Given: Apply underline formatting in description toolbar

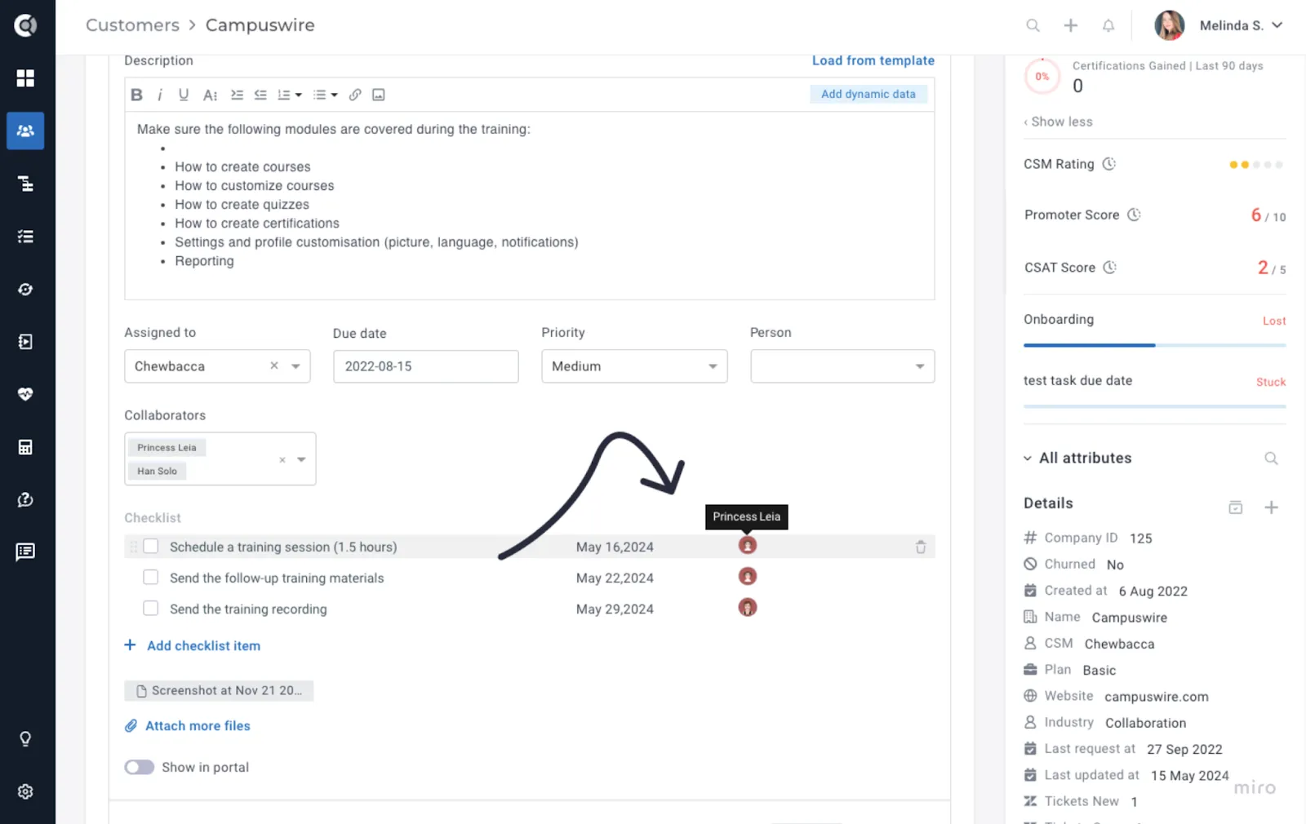Looking at the screenshot, I should tap(184, 95).
